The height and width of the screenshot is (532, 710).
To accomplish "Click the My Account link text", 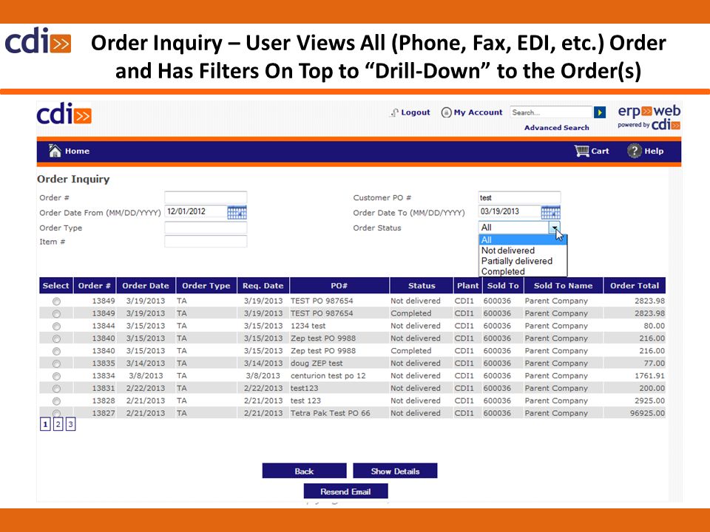I will tap(479, 112).
